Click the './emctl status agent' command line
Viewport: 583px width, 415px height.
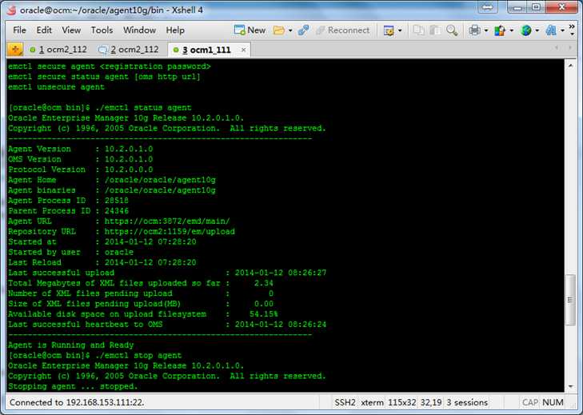143,108
